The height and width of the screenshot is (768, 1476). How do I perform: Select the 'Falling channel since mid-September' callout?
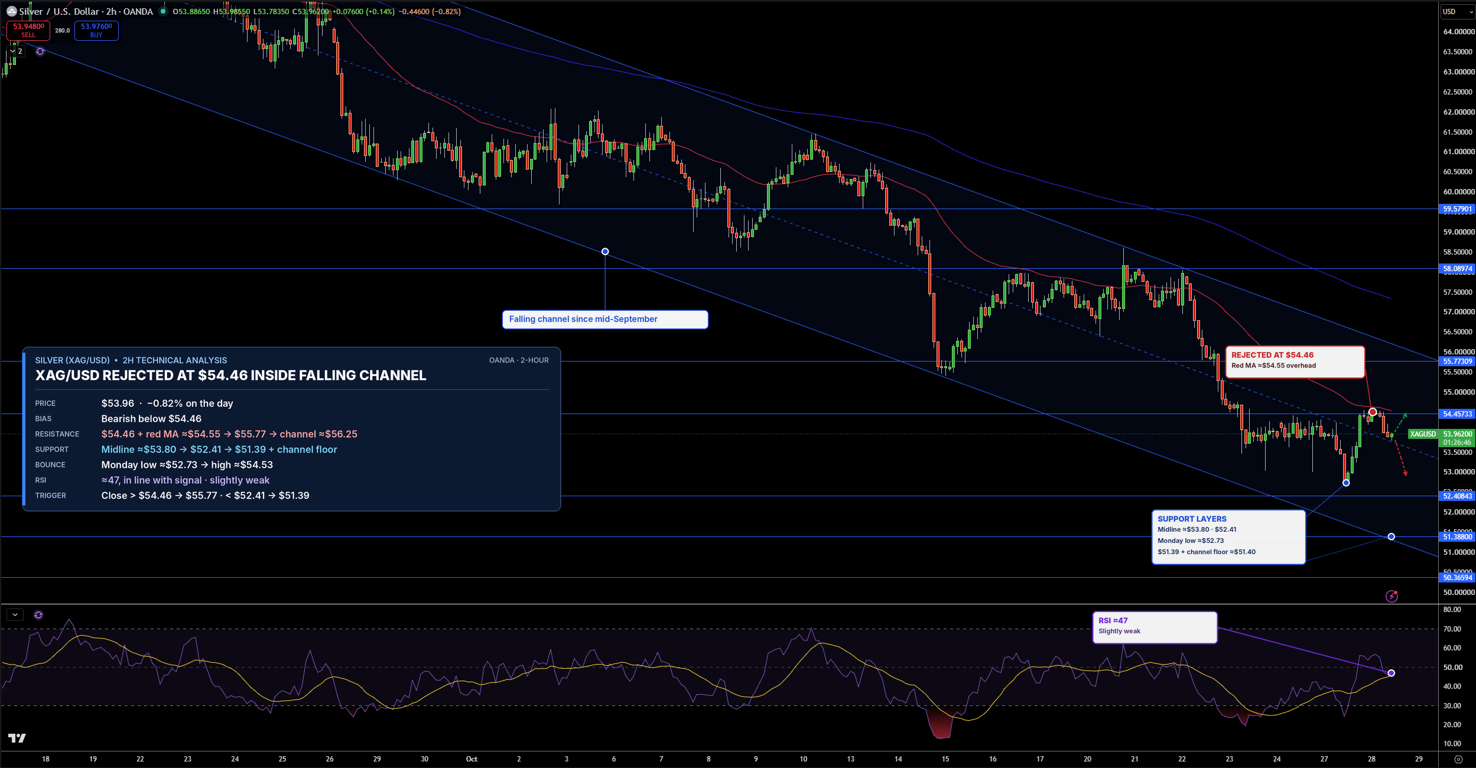click(605, 320)
